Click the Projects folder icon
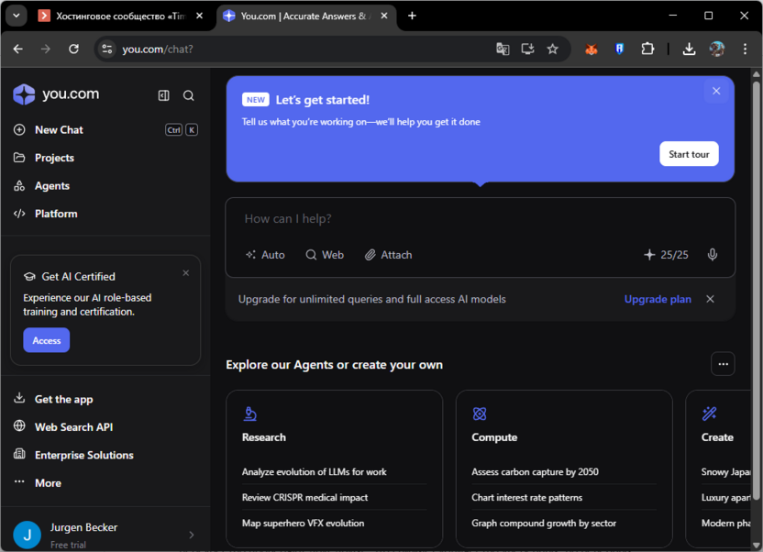The width and height of the screenshot is (763, 552). (x=19, y=158)
